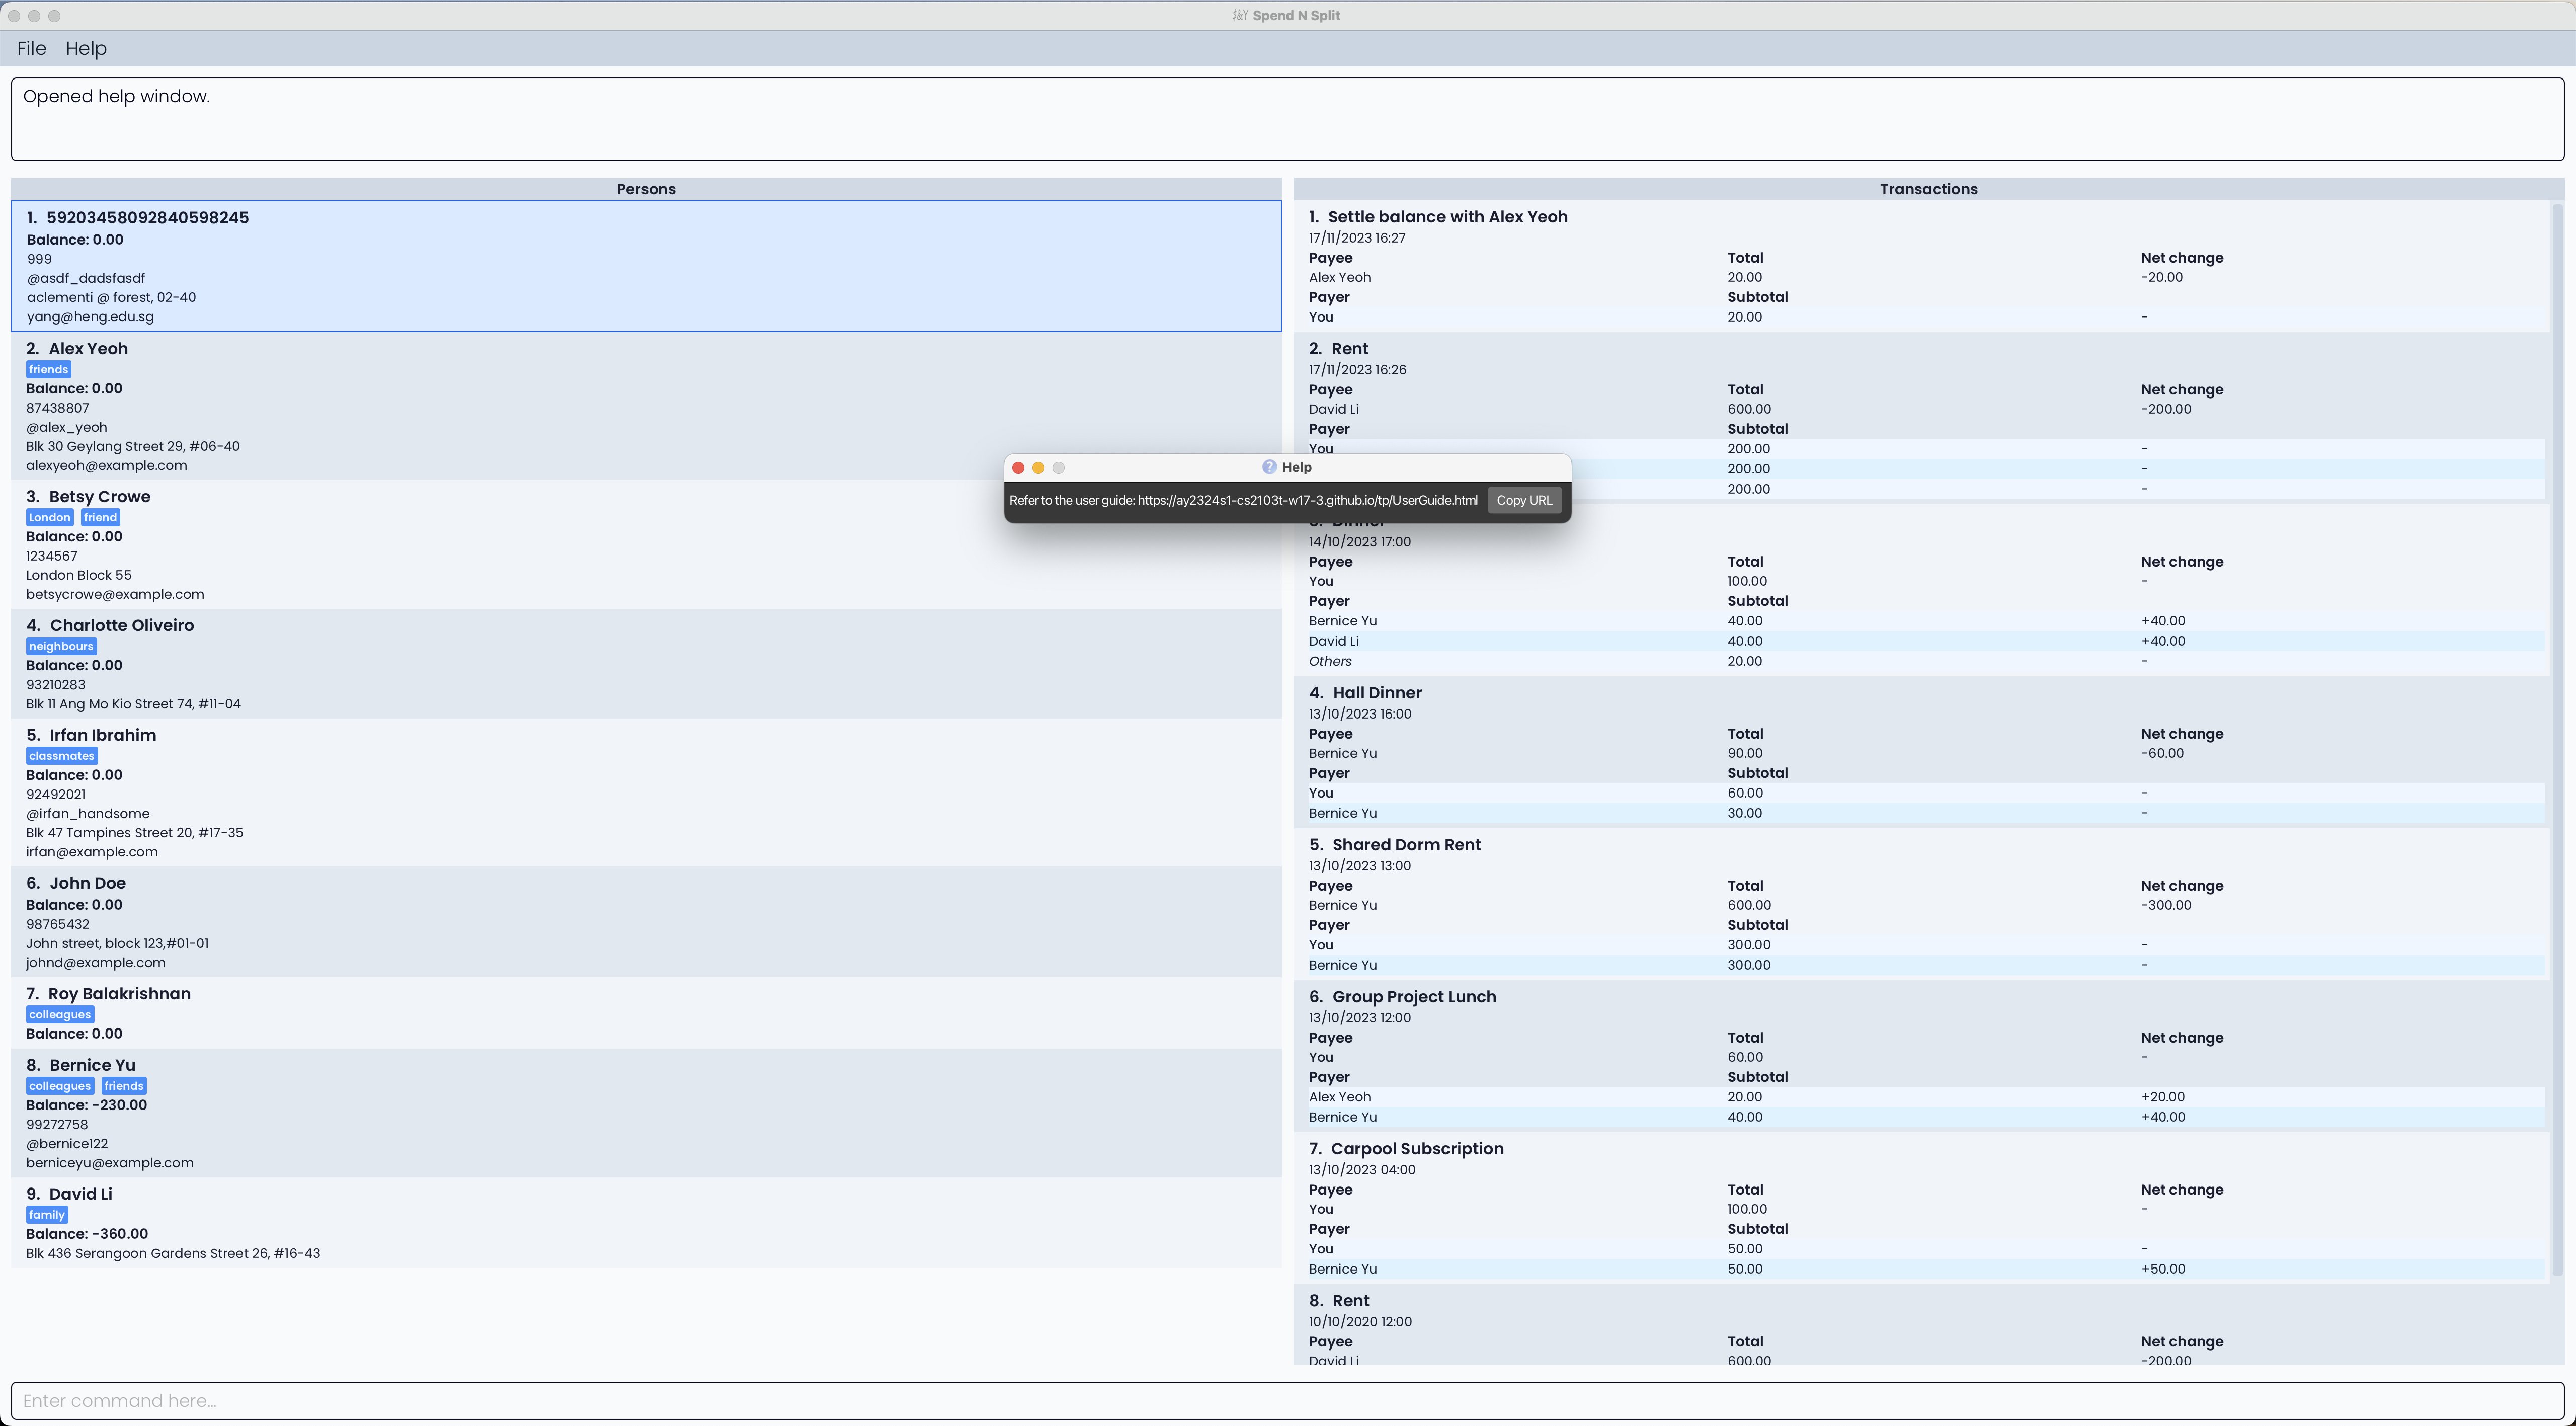The height and width of the screenshot is (1426, 2576).
Task: Click email alexyeoh@example.com
Action: pyautogui.click(x=107, y=465)
